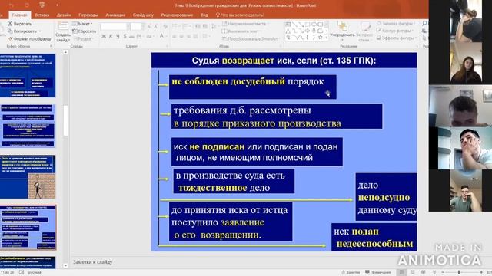This screenshot has height=276, width=492.
Task: Click the numbered list icon
Action: (186, 27)
